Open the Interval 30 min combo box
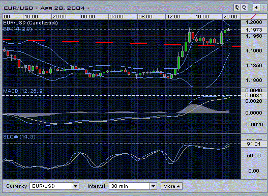Viewport: 268px width, 196px height. tap(133, 186)
